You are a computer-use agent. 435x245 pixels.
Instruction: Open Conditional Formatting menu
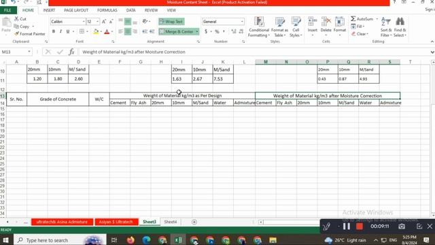pos(259,27)
